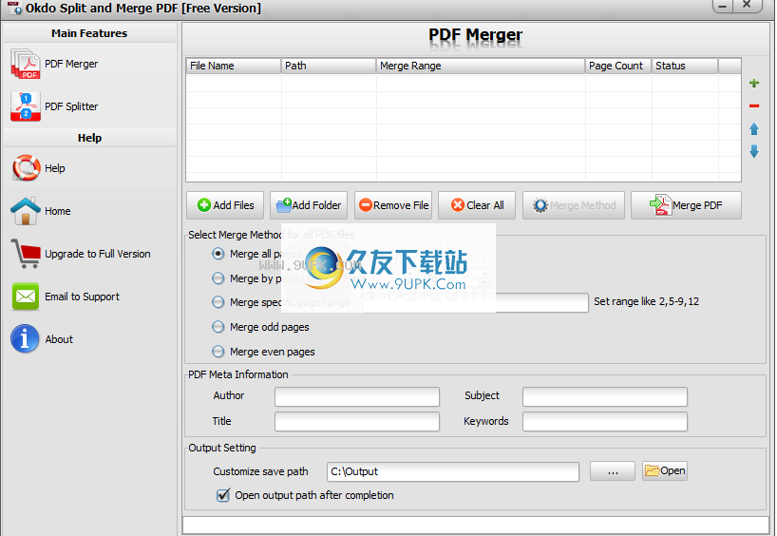This screenshot has width=777, height=536.
Task: Open the About text entry
Action: coord(59,339)
